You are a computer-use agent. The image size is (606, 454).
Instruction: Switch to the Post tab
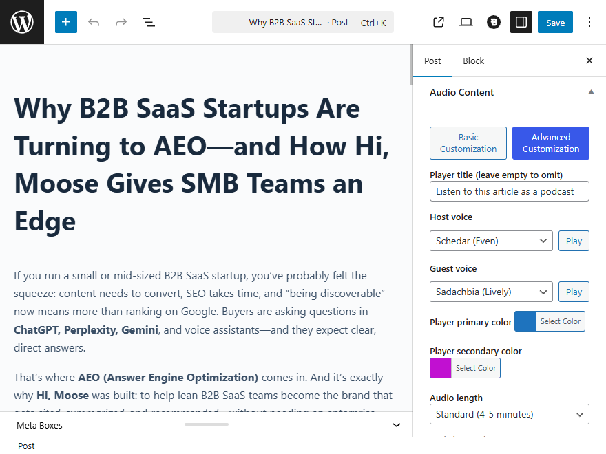point(432,61)
